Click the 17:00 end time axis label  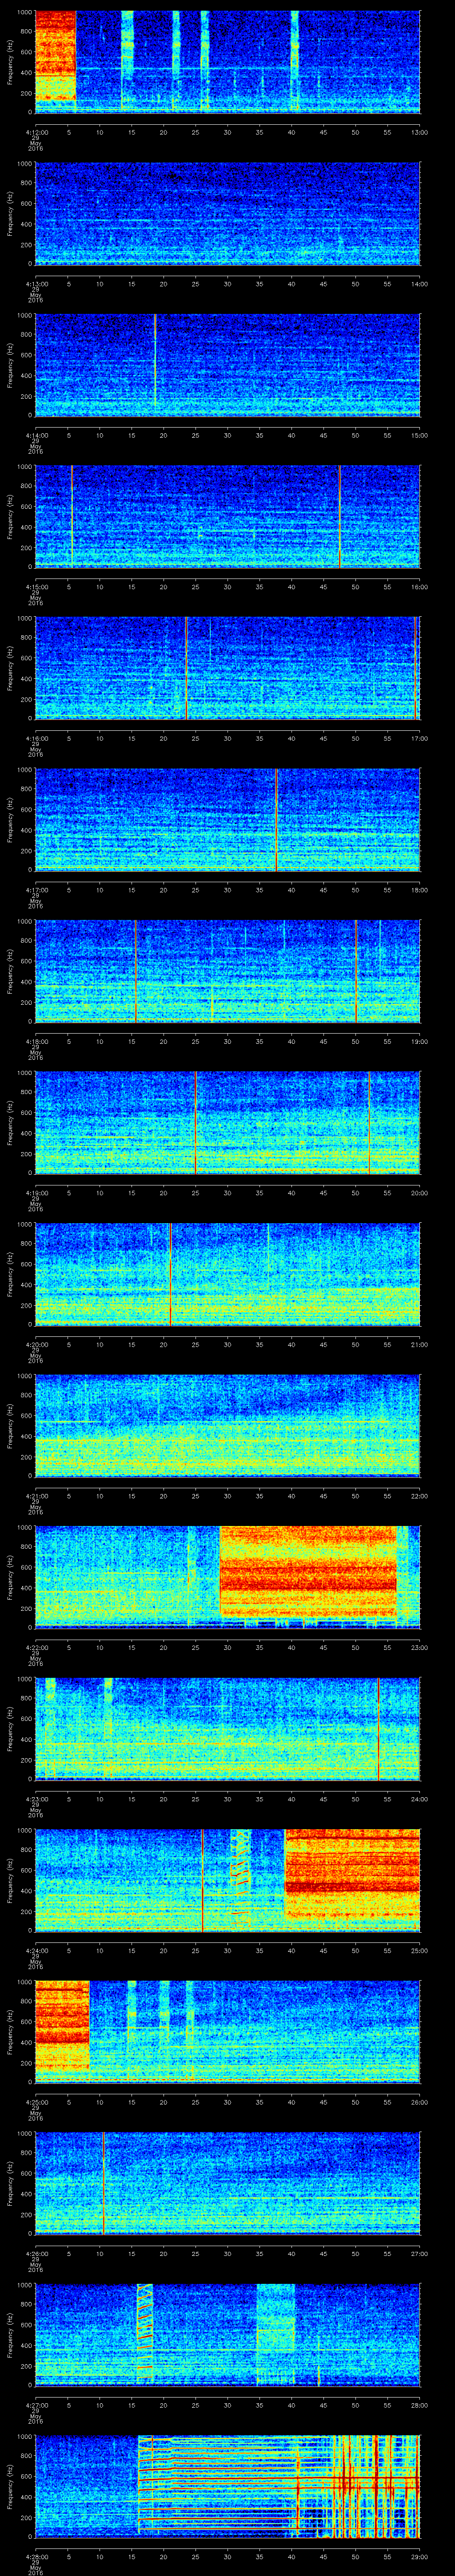coord(419,738)
